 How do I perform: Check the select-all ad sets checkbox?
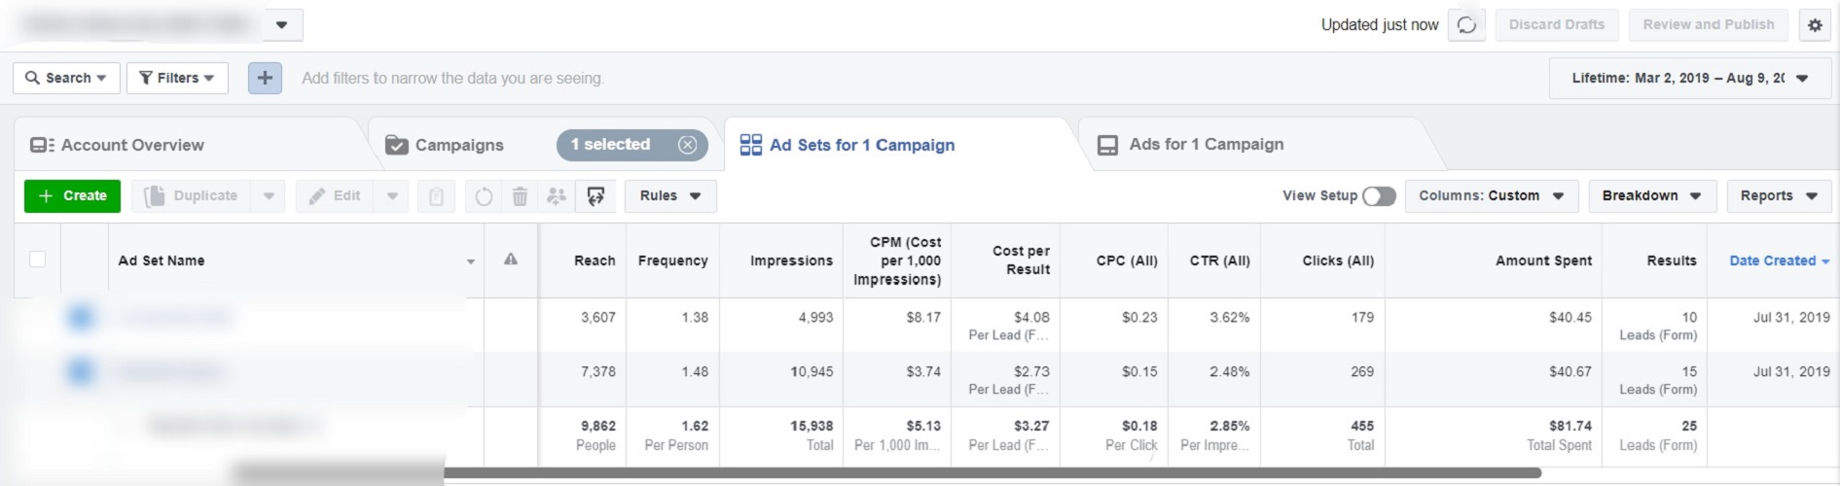(x=38, y=260)
